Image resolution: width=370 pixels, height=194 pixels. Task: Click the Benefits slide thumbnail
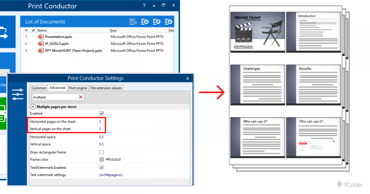coord(314,85)
